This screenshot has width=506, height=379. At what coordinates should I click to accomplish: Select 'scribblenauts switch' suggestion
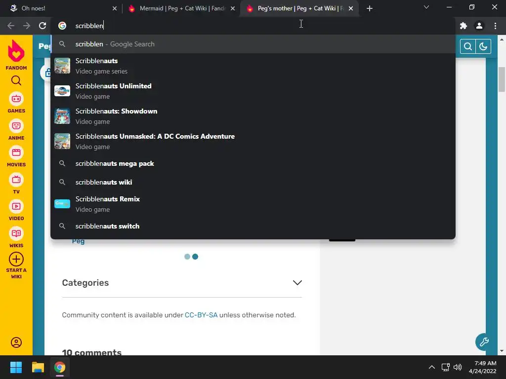pyautogui.click(x=253, y=226)
